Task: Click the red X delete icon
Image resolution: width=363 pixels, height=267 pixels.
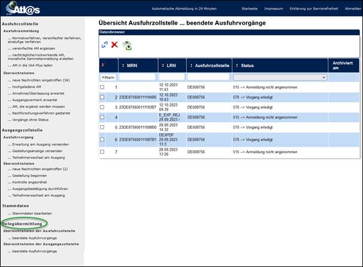Action: pos(114,45)
